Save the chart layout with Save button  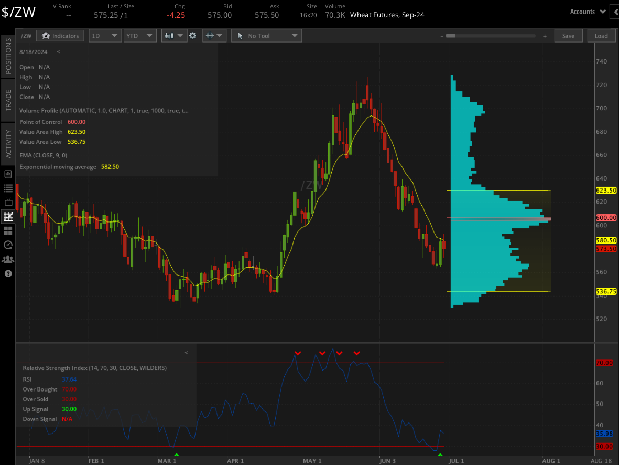pyautogui.click(x=568, y=35)
